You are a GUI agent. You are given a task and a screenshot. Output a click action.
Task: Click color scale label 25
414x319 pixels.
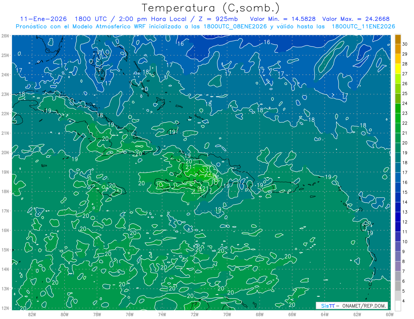pos(405,93)
